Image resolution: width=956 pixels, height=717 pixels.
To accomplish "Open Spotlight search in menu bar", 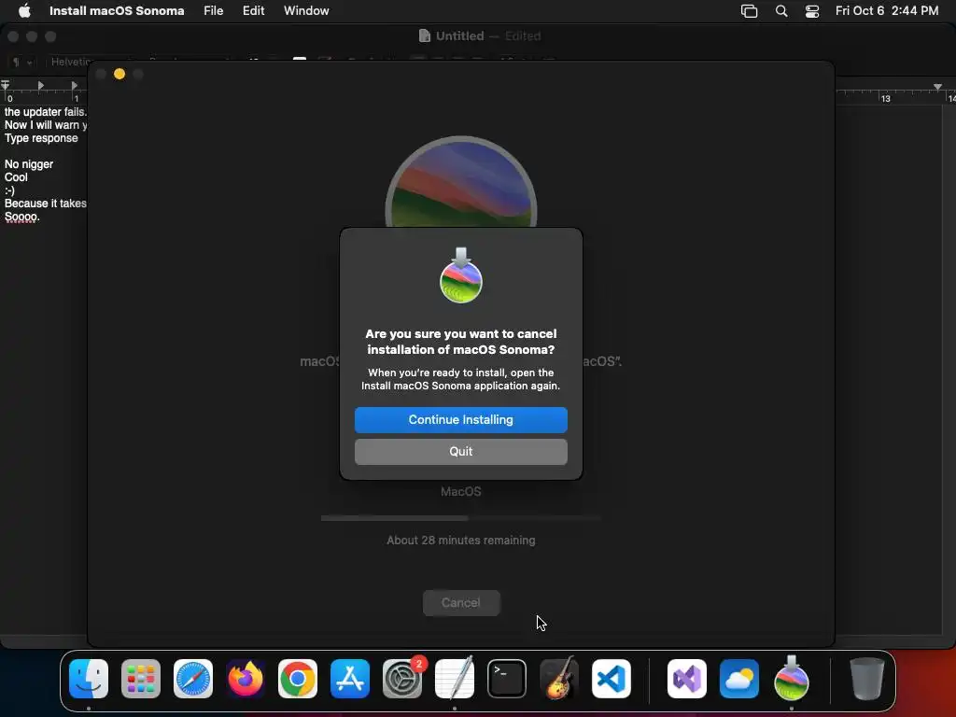I will (781, 11).
